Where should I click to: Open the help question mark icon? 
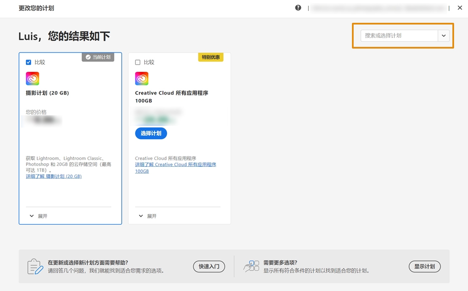[298, 8]
